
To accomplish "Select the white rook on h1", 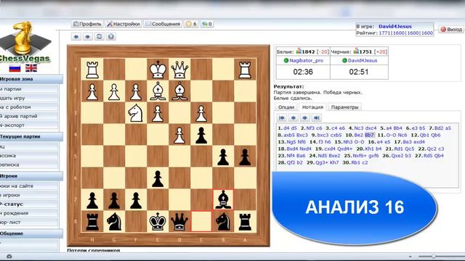I will click(92, 70).
